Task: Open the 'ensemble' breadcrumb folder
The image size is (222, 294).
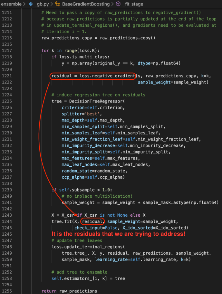Action: tap(11, 4)
